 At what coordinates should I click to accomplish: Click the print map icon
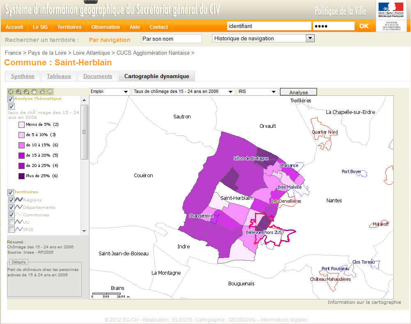point(42,92)
